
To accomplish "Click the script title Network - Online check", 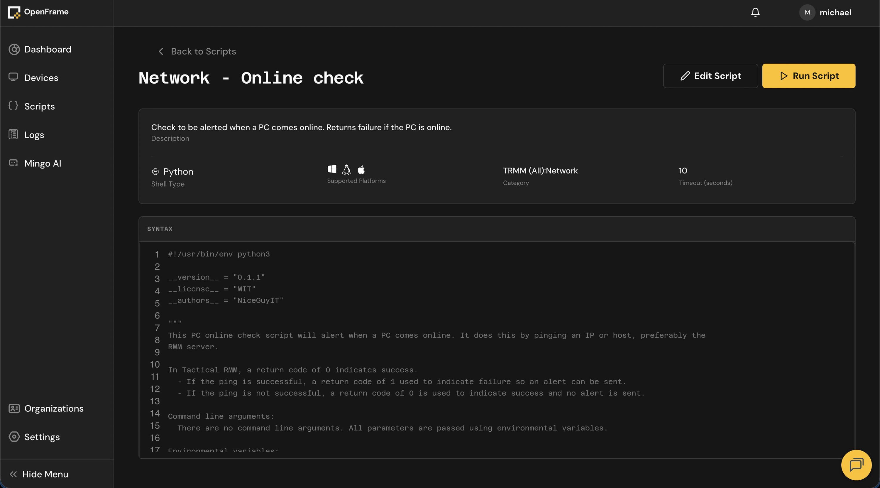I will point(251,78).
